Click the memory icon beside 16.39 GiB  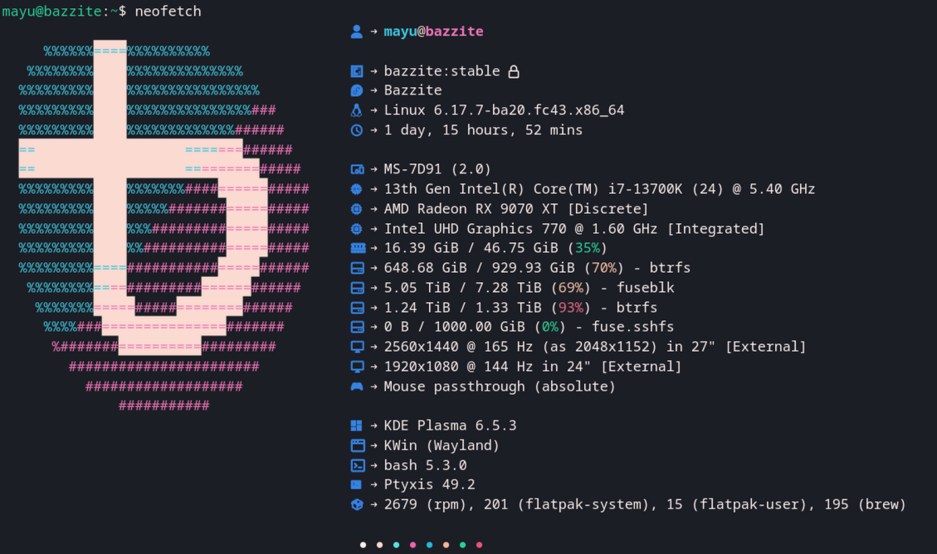pos(358,248)
